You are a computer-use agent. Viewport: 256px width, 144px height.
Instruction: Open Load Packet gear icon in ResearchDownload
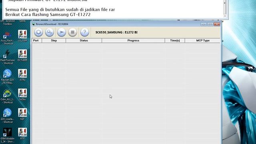click(x=38, y=32)
